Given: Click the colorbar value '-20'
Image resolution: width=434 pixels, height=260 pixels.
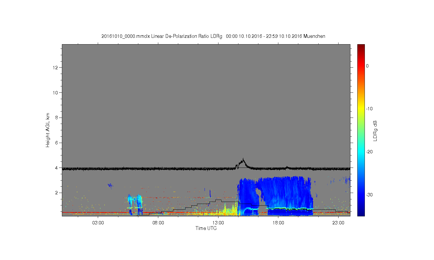Looking at the screenshot, I should pyautogui.click(x=369, y=152).
